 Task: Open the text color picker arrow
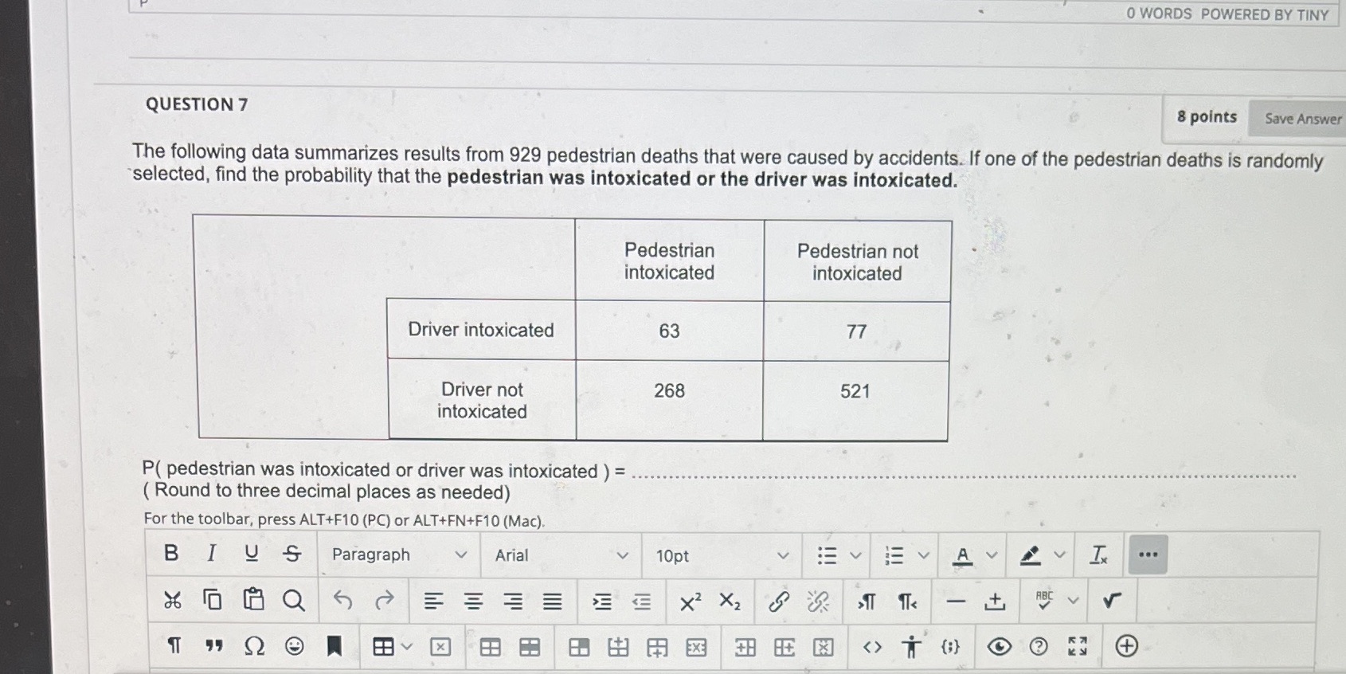(992, 555)
